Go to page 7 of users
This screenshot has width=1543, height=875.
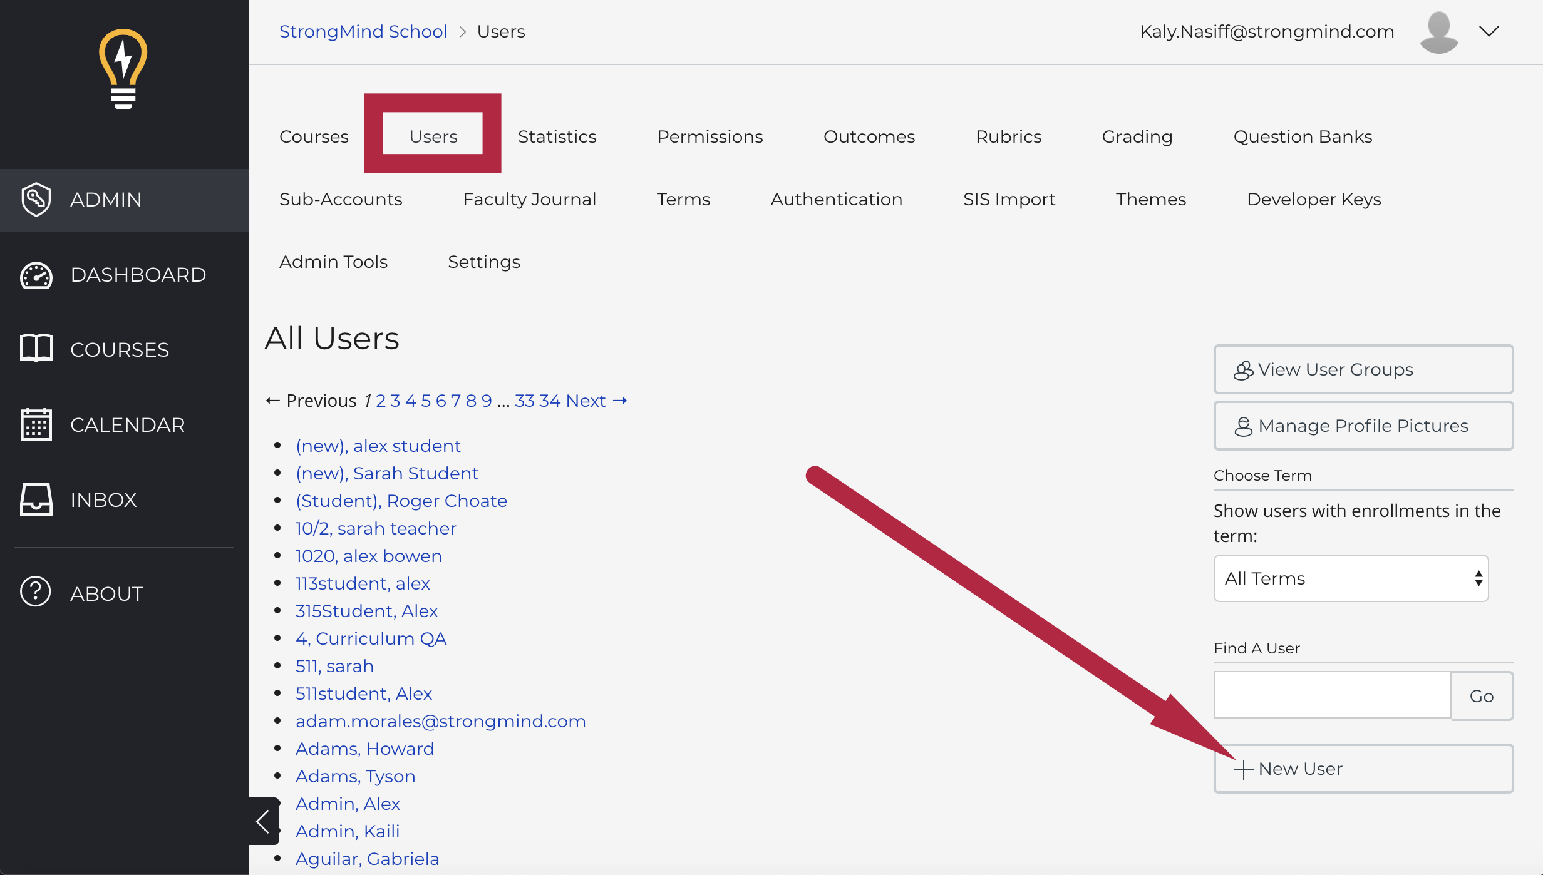click(x=456, y=401)
